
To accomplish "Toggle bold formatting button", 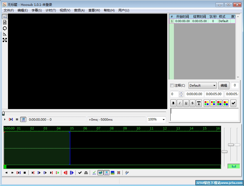I will click(173, 103).
